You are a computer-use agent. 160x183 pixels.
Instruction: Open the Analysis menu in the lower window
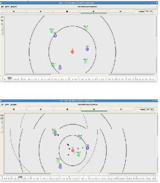coord(14,105)
